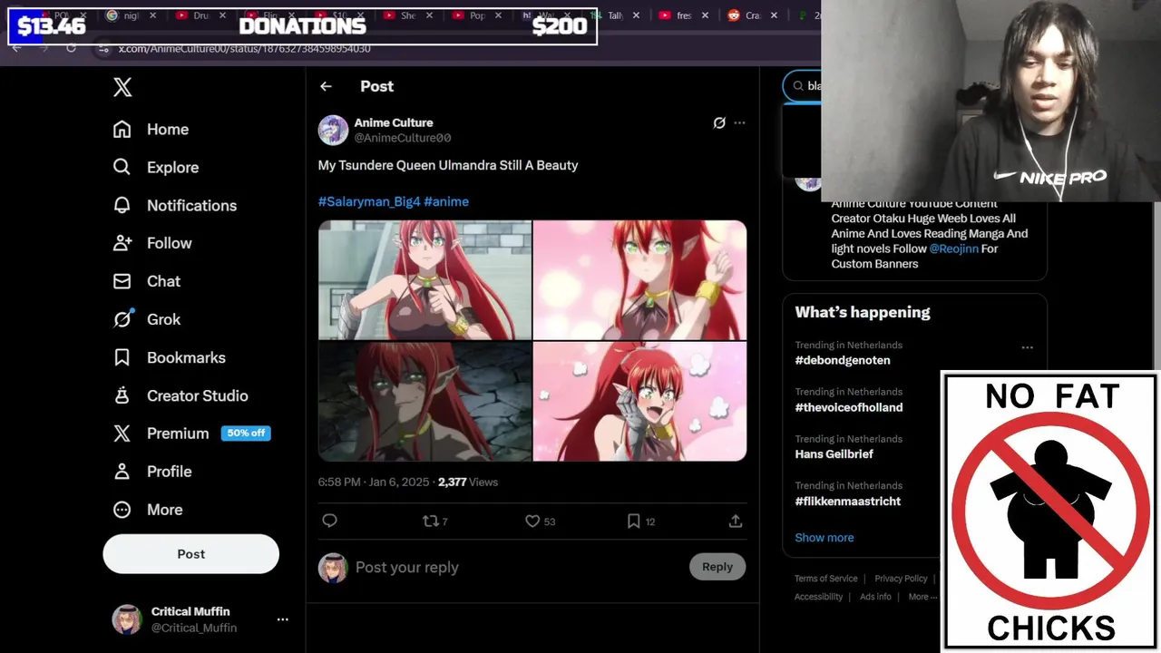Open the #Salaryman_Big4 hashtag
This screenshot has height=653, width=1161.
pos(369,201)
